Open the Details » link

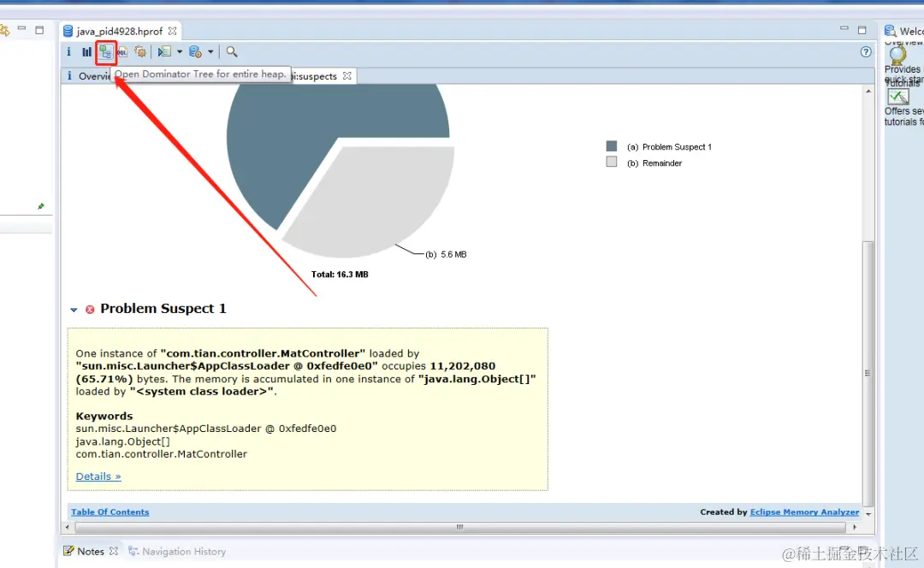point(98,476)
